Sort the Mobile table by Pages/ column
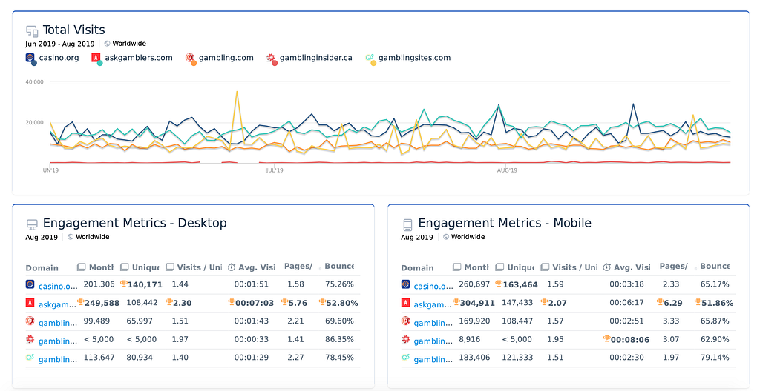This screenshot has height=391, width=760. tap(673, 266)
